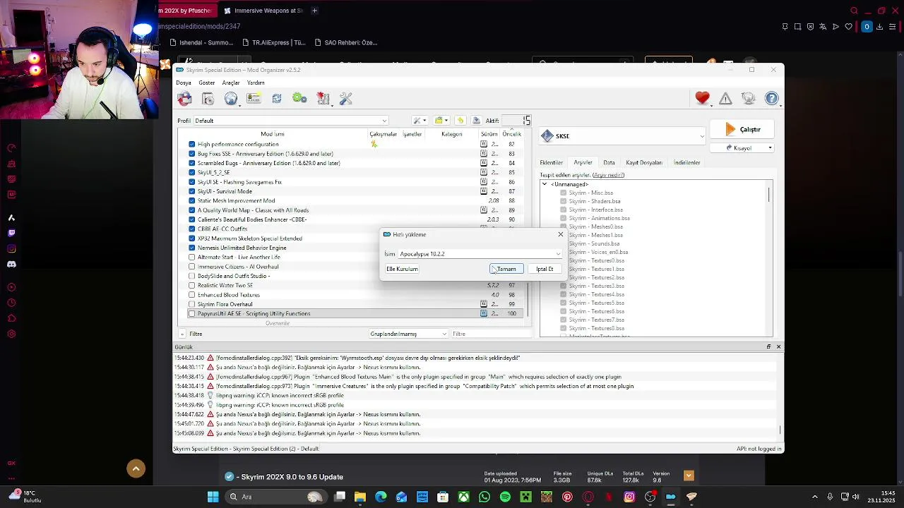Image resolution: width=904 pixels, height=508 pixels.
Task: Click Tamam to confirm install
Action: [x=506, y=269]
